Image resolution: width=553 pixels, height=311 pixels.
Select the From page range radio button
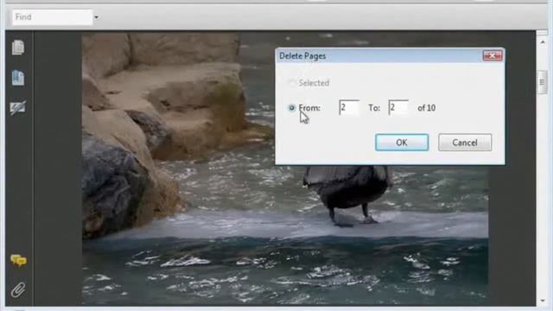click(292, 108)
